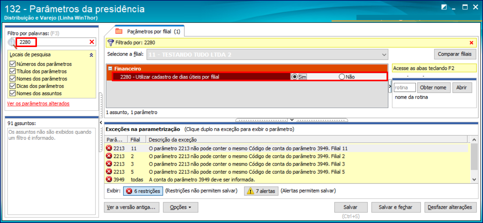Viewport: 483px width, 223px height.
Task: Select exception row for parameter 2213 Filial 2
Action: [286, 156]
